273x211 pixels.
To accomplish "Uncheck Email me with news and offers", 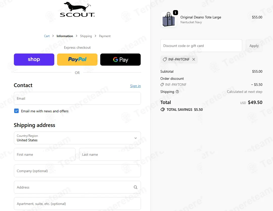I will pyautogui.click(x=16, y=111).
